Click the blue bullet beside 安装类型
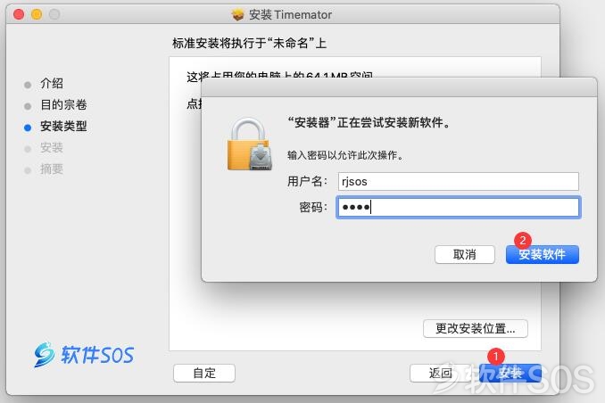Image resolution: width=605 pixels, height=403 pixels. click(28, 127)
